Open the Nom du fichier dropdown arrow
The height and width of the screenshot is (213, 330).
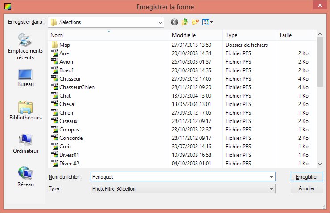(x=272, y=177)
